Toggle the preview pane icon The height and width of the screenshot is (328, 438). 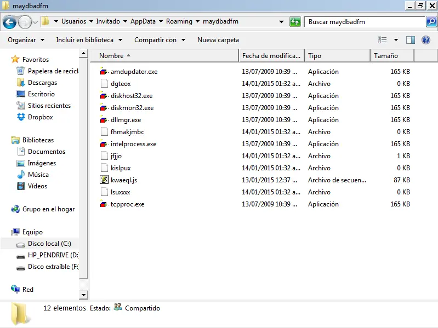[x=411, y=40]
